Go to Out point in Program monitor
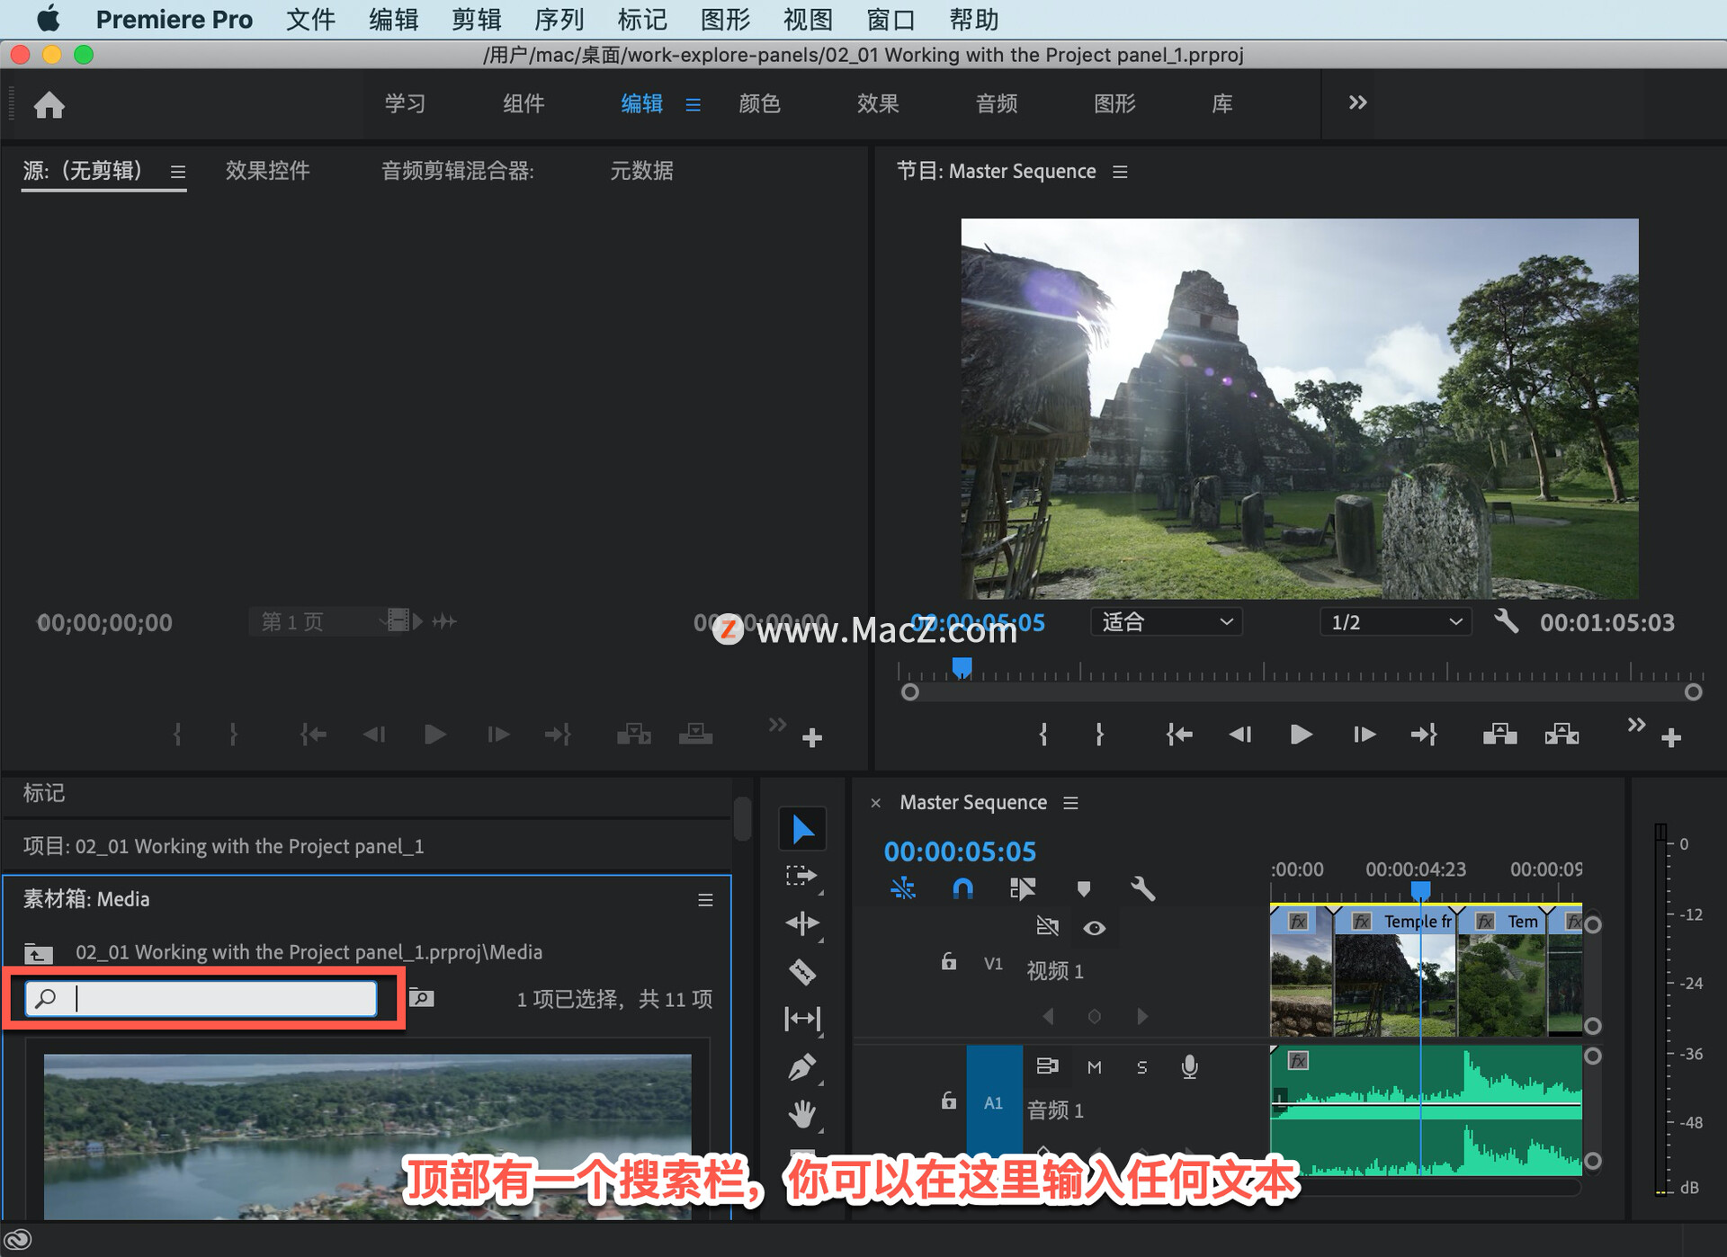Image resolution: width=1727 pixels, height=1257 pixels. pyautogui.click(x=1424, y=735)
